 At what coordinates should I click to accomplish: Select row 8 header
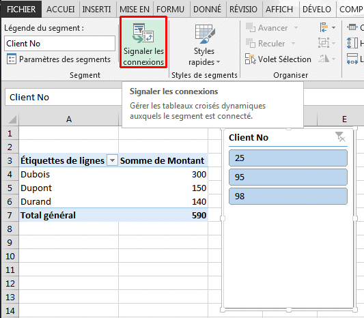click(x=10, y=229)
